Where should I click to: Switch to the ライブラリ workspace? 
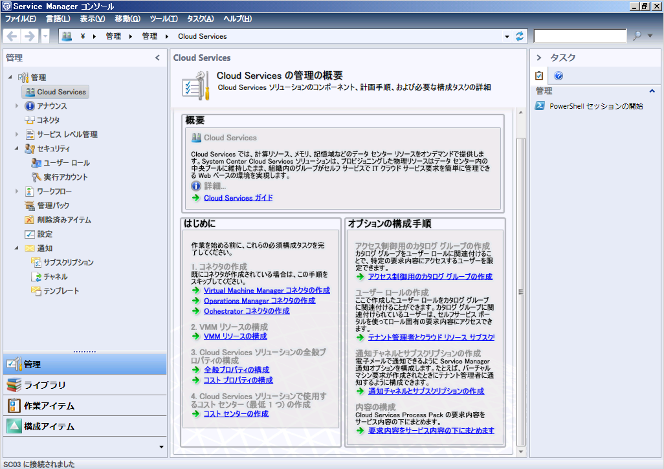(85, 385)
